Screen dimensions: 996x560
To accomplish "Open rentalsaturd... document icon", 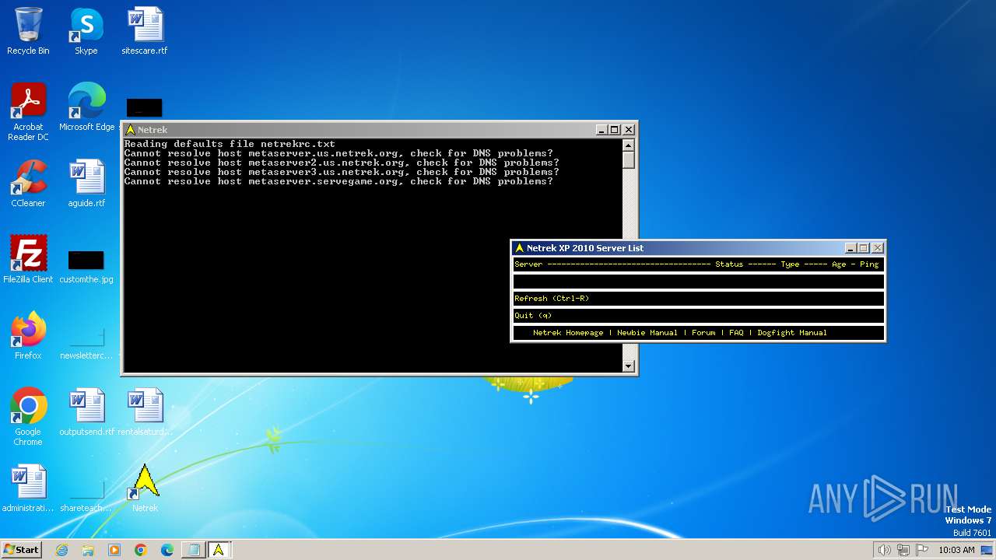I will [x=145, y=412].
